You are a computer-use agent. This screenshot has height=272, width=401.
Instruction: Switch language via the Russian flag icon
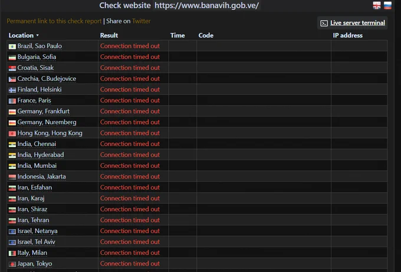tap(387, 5)
